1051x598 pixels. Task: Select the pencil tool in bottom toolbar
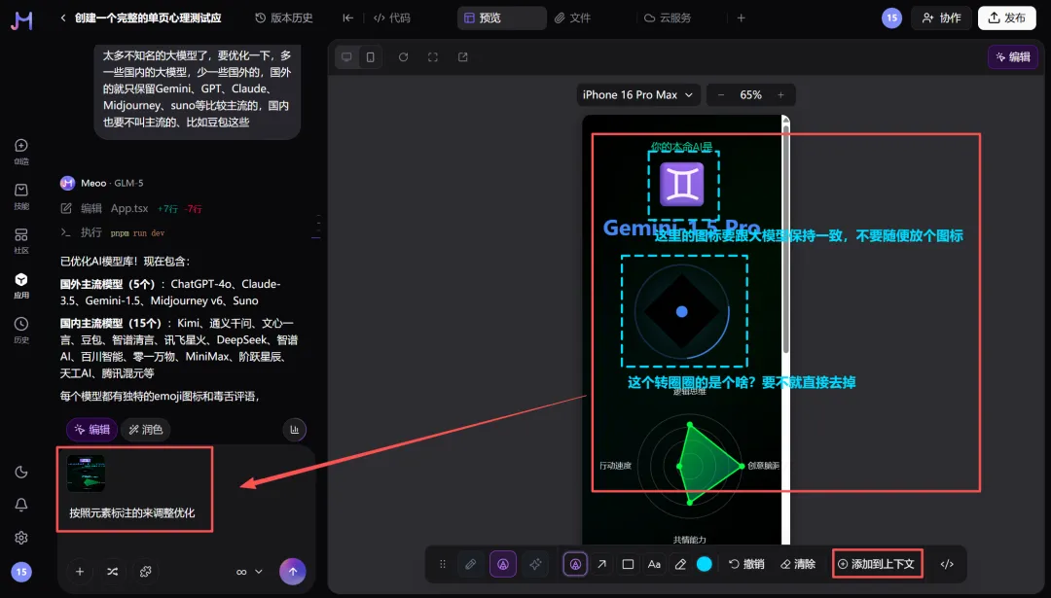471,564
